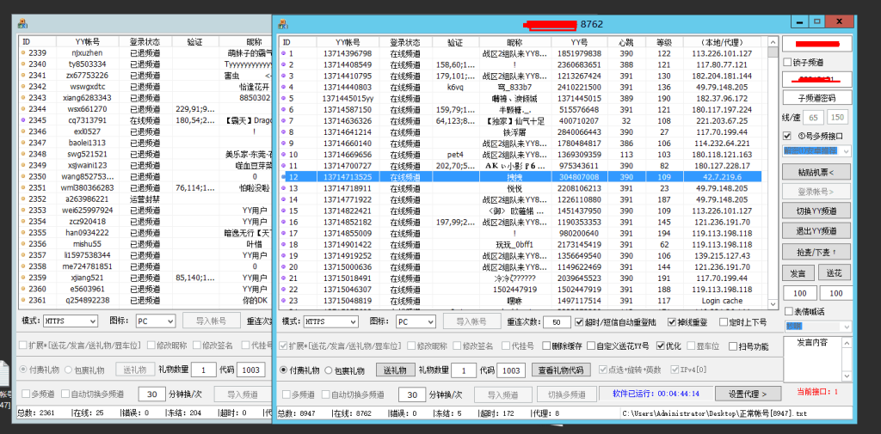Enable the 扫号功能 checkbox
Image resolution: width=881 pixels, height=434 pixels.
coord(733,346)
